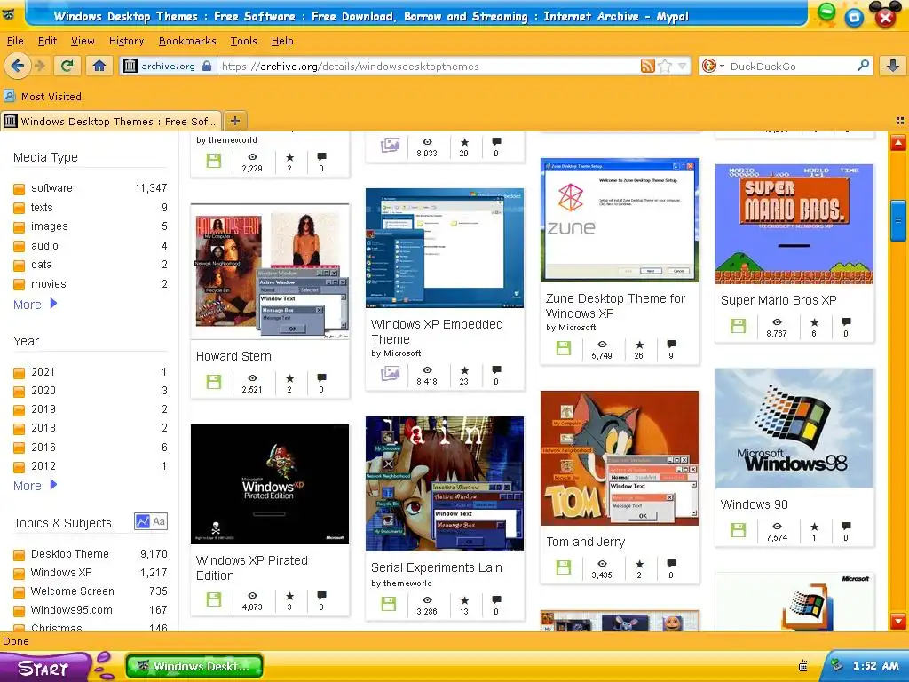This screenshot has width=909, height=682.
Task: Click the RSS feed icon in address bar
Action: 647,66
